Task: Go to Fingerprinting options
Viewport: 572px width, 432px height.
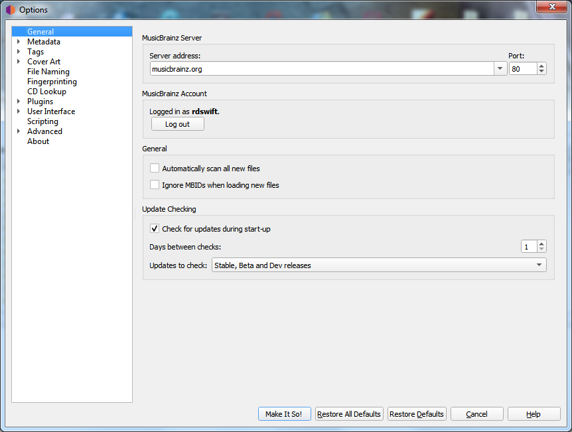Action: coord(52,82)
